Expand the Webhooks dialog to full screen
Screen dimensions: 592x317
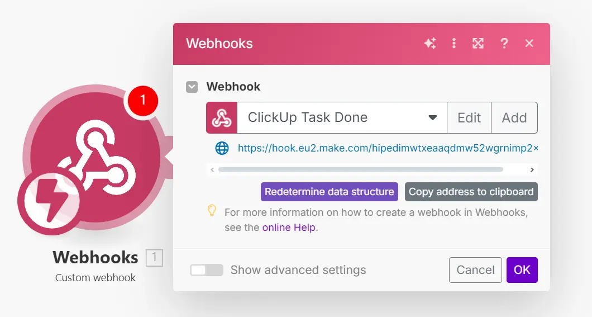pyautogui.click(x=478, y=44)
